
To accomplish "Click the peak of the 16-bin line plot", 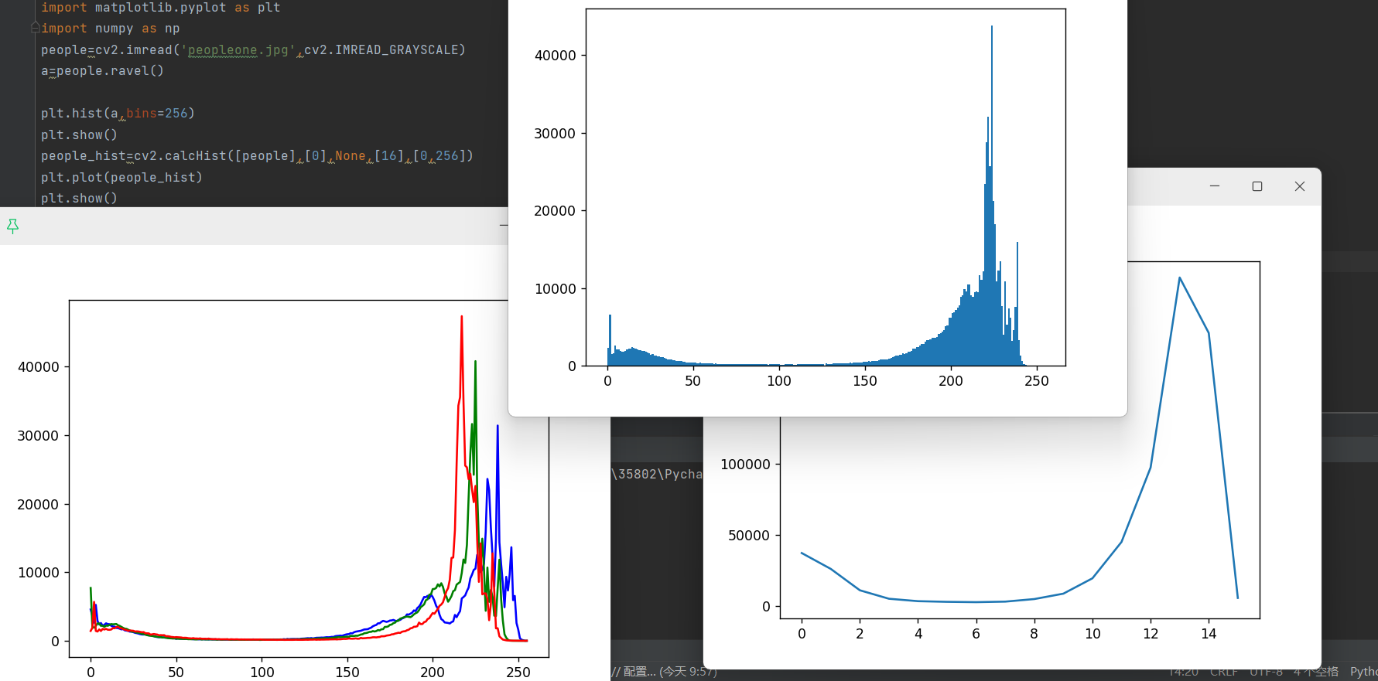I will click(x=1179, y=278).
